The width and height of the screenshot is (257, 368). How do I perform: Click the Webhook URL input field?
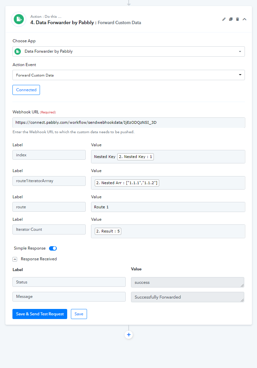tap(129, 122)
